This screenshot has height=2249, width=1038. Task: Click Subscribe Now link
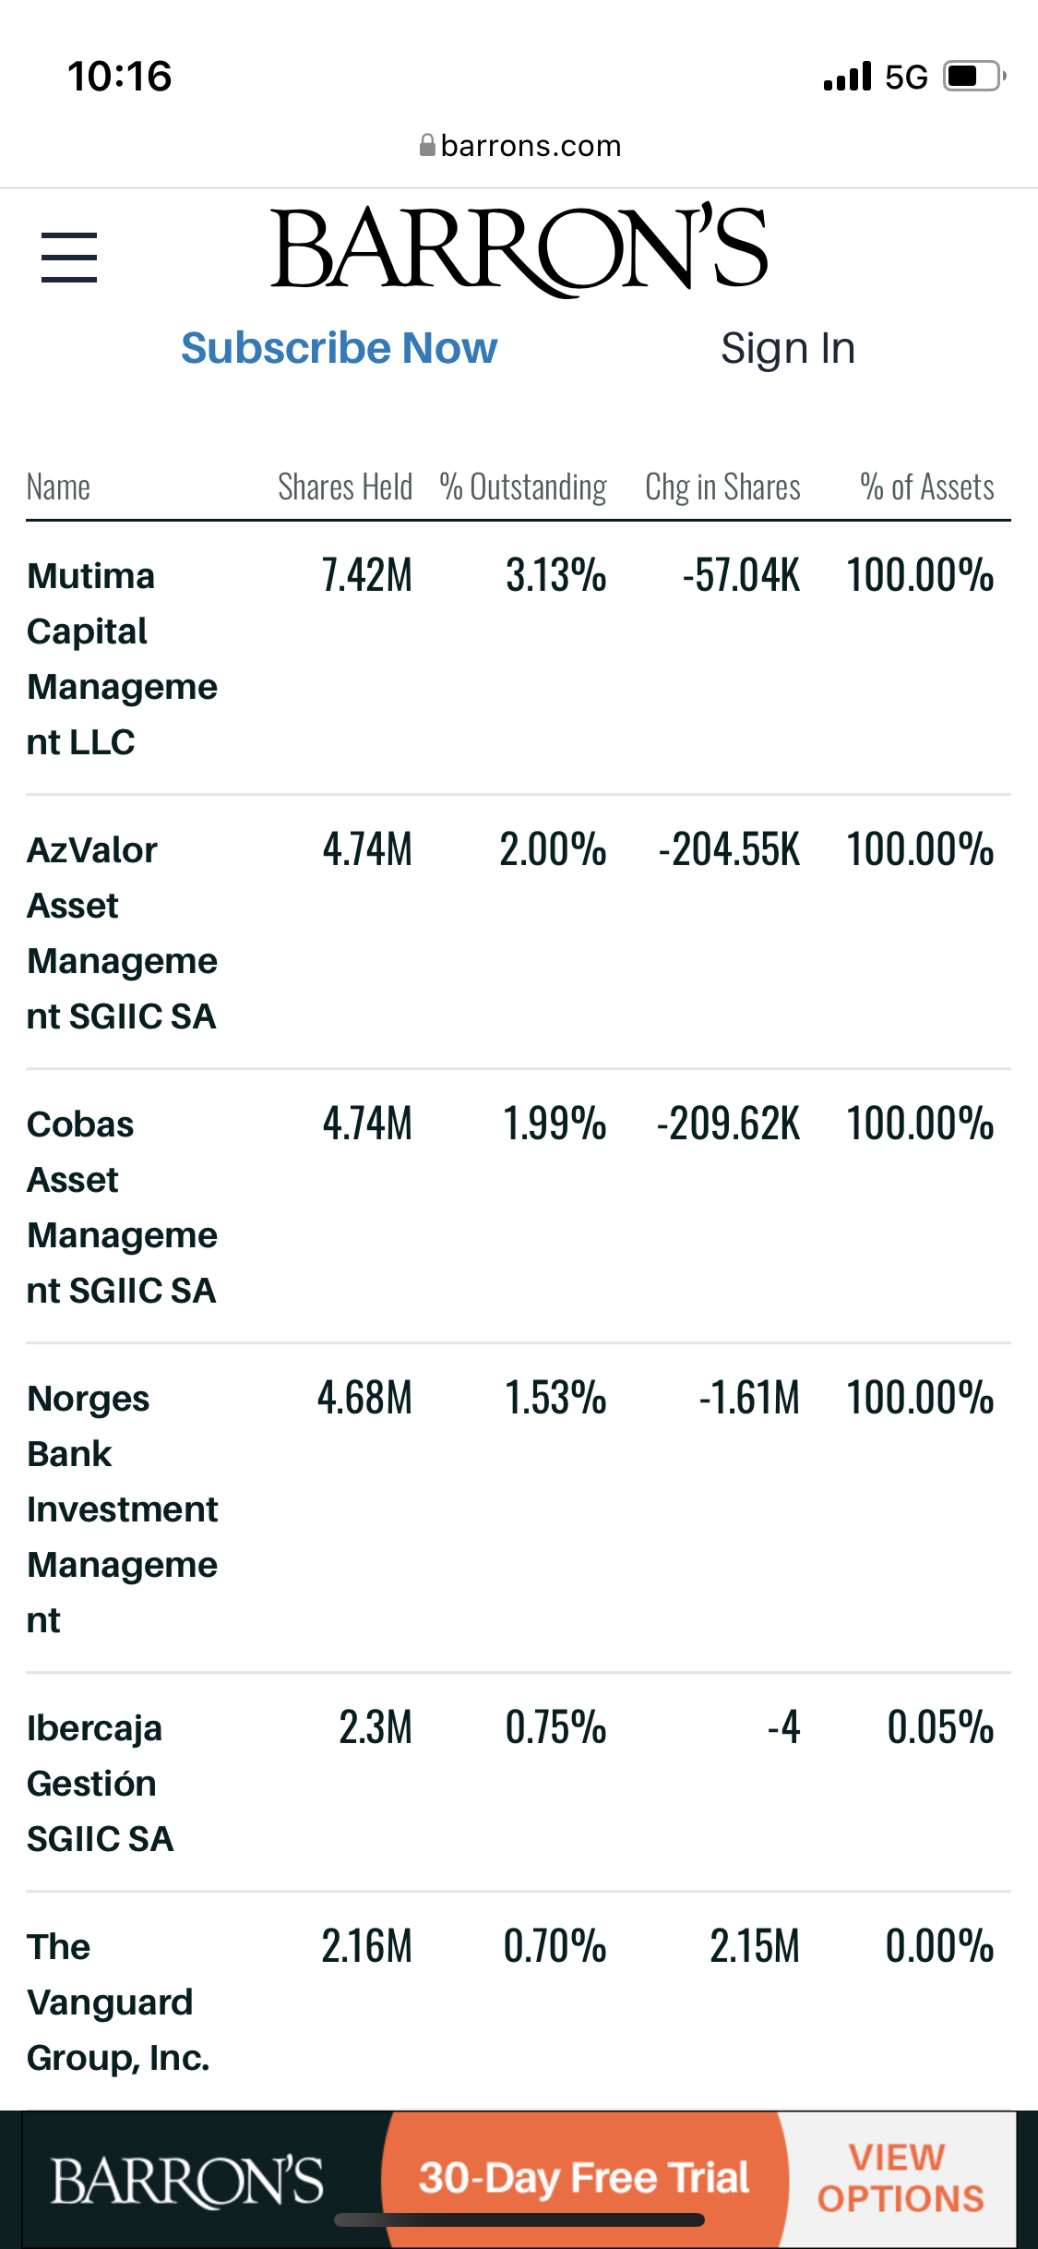click(x=339, y=348)
